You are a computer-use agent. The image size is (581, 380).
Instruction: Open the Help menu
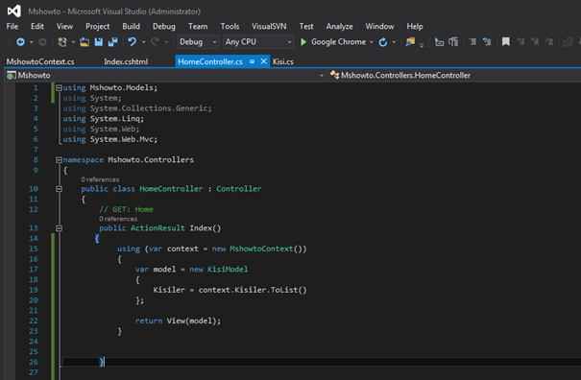pos(415,26)
